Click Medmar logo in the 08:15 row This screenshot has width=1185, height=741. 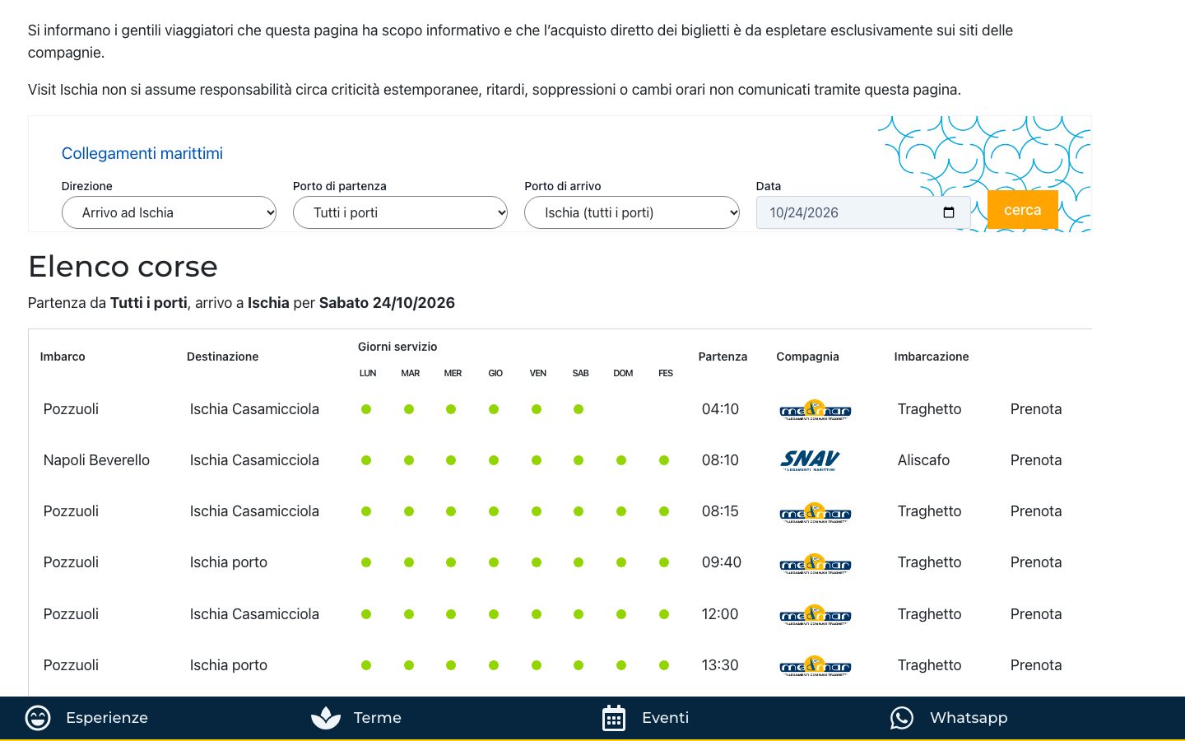tap(815, 512)
